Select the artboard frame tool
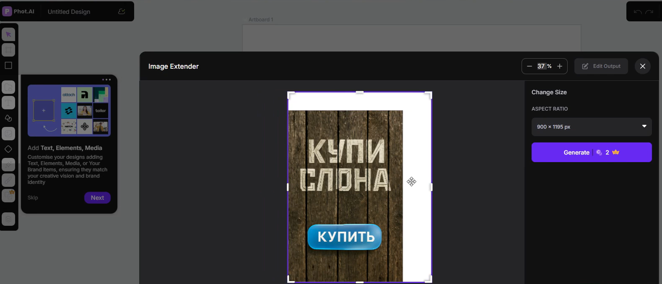 click(x=8, y=50)
